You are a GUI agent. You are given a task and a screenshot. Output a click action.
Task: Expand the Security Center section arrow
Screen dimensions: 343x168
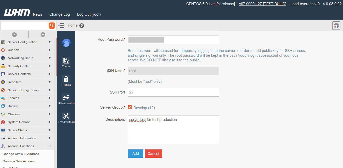[x=50, y=66]
